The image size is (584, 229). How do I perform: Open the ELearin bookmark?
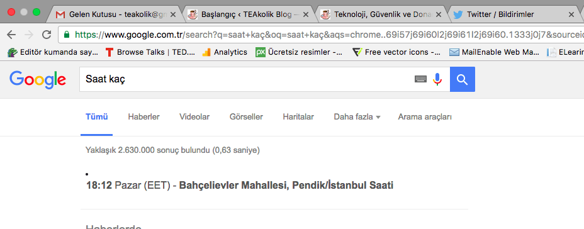coord(565,52)
